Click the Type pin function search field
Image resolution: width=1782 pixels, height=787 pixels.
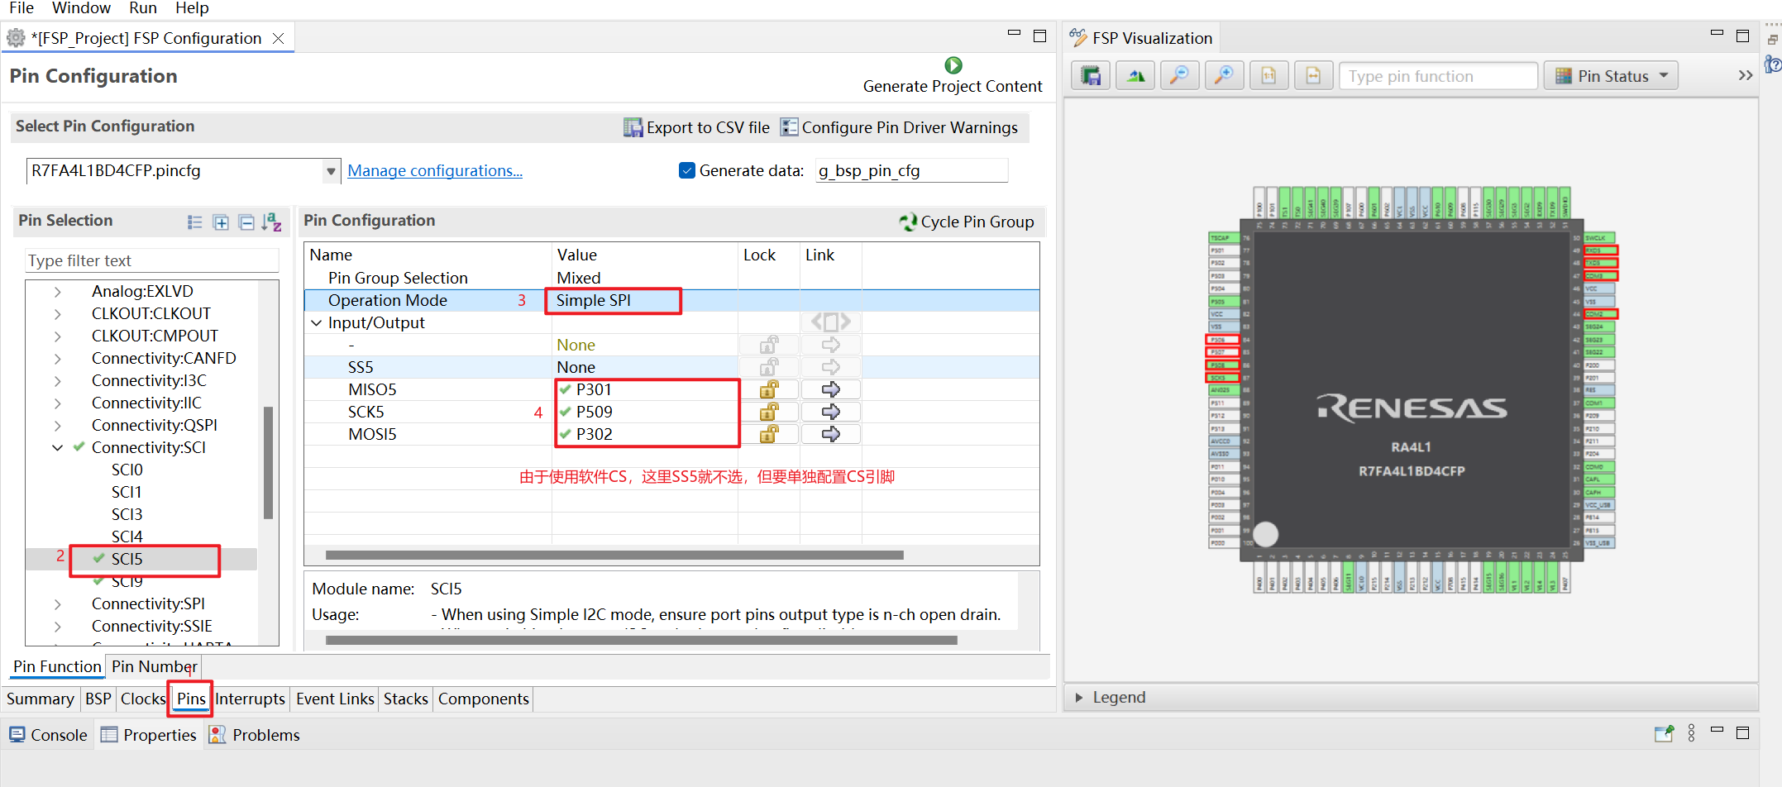point(1437,76)
